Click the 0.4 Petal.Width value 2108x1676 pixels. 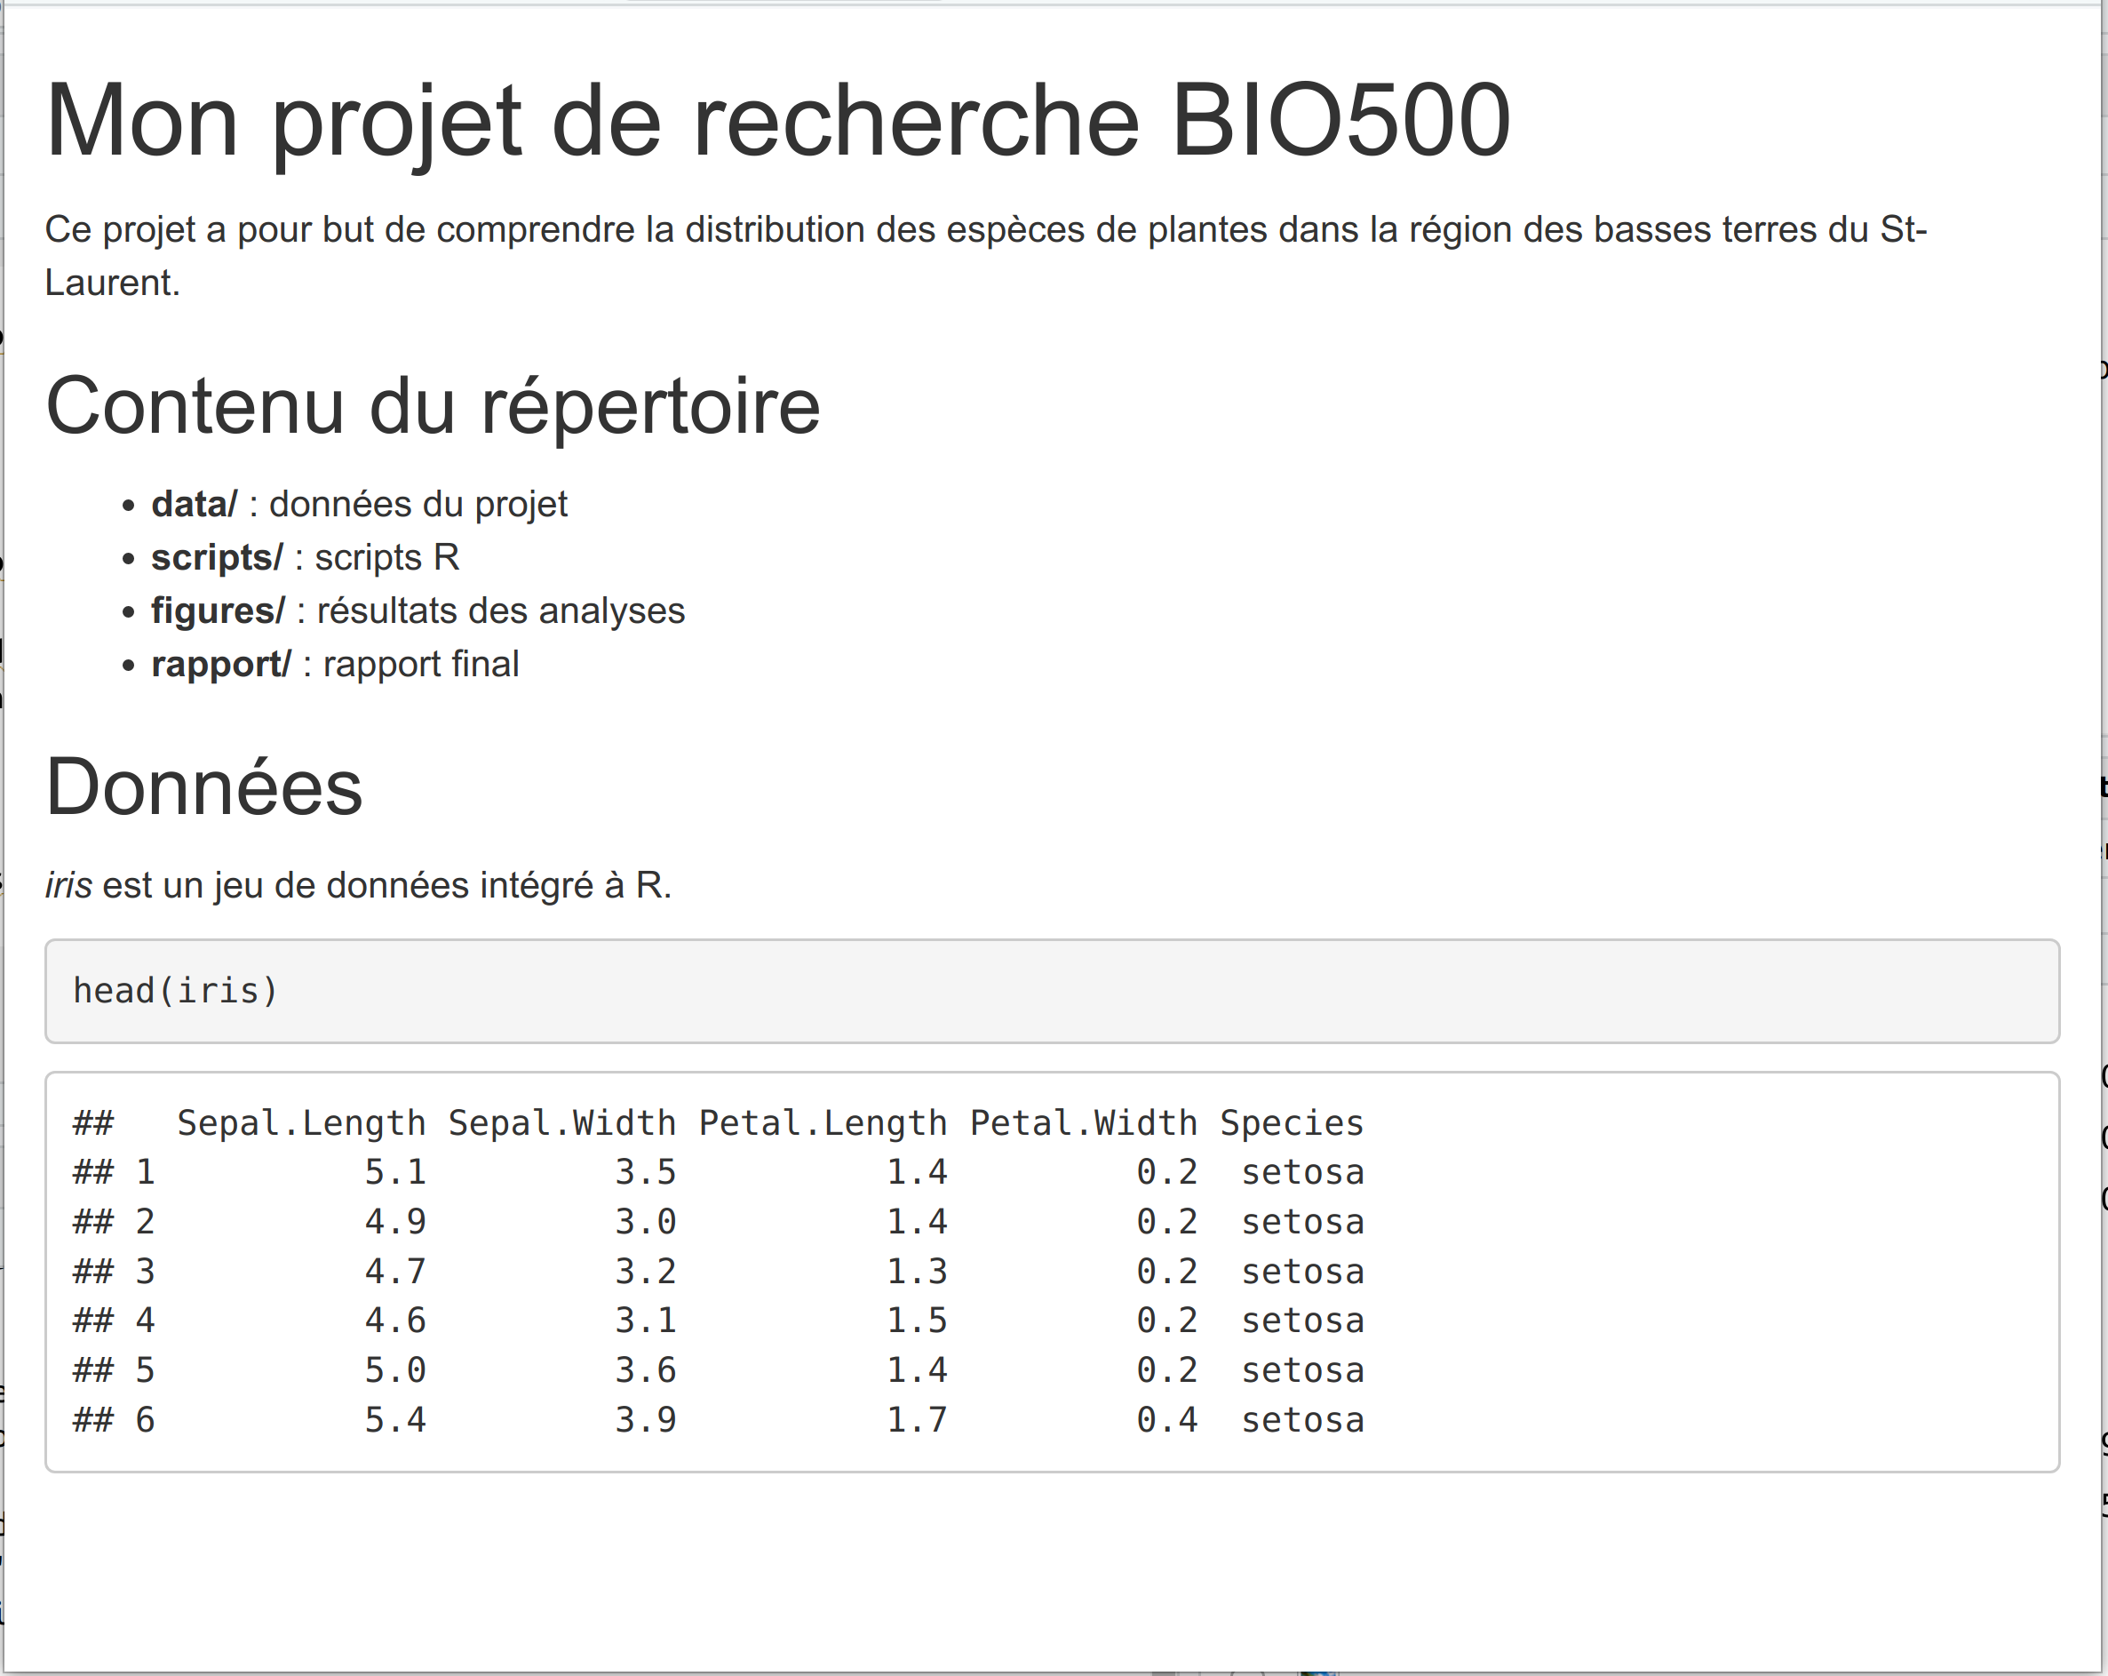point(1166,1420)
